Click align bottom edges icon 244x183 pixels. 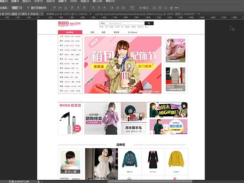pos(66,8)
